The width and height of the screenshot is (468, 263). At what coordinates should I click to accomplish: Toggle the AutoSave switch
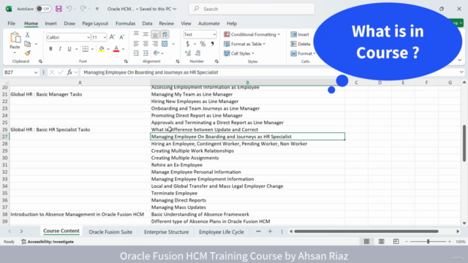click(43, 9)
